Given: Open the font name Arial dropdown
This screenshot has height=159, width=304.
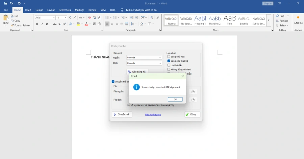Looking at the screenshot, I should 54,18.
